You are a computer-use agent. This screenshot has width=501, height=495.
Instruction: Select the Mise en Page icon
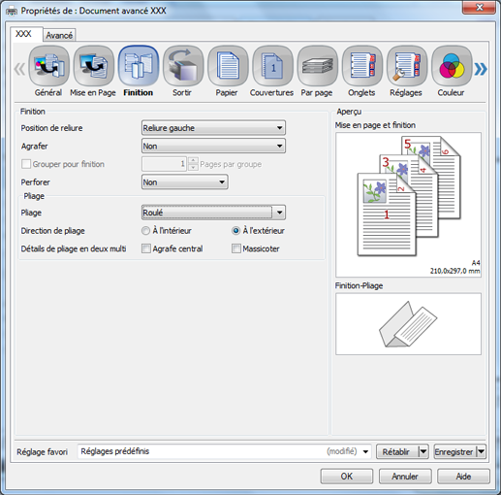click(x=94, y=66)
